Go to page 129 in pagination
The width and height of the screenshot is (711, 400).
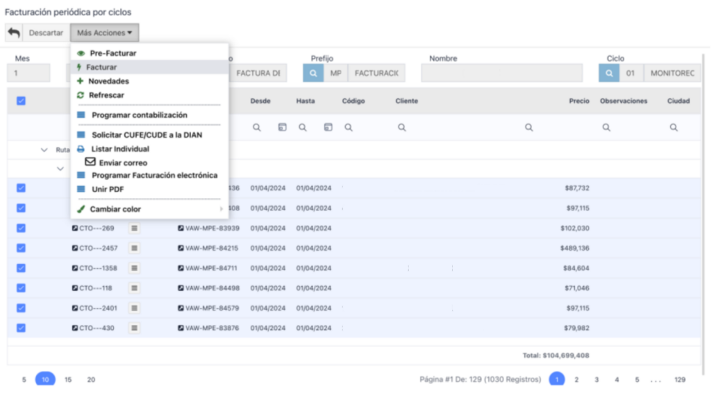point(680,380)
